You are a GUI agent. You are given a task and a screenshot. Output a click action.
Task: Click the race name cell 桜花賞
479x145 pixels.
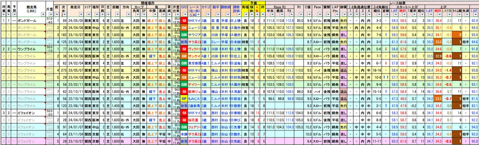pos(194,120)
